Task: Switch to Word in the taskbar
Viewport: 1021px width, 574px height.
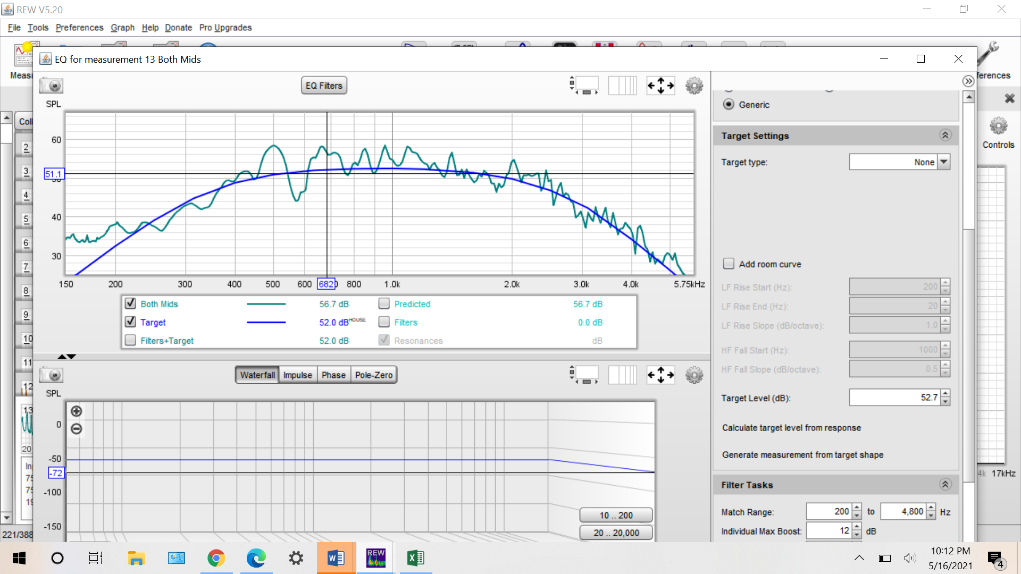Action: [336, 558]
